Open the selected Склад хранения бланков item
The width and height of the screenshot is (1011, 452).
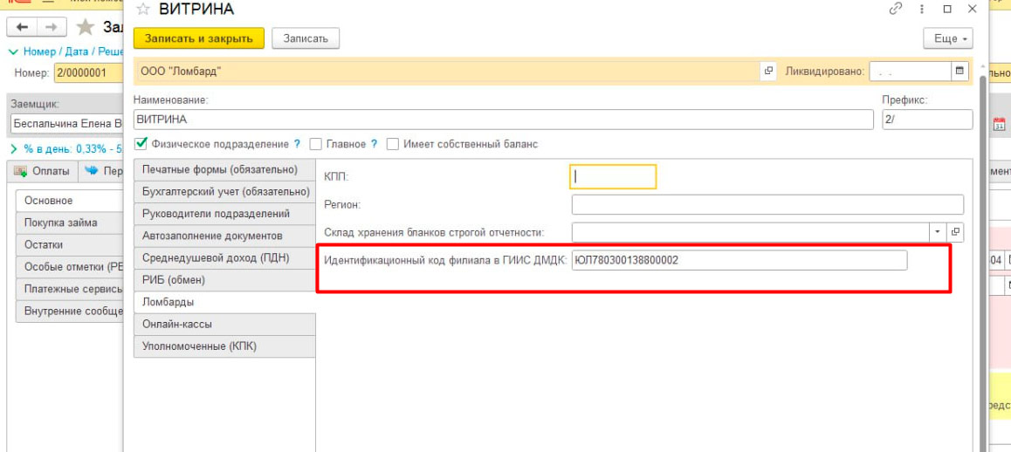pos(955,232)
